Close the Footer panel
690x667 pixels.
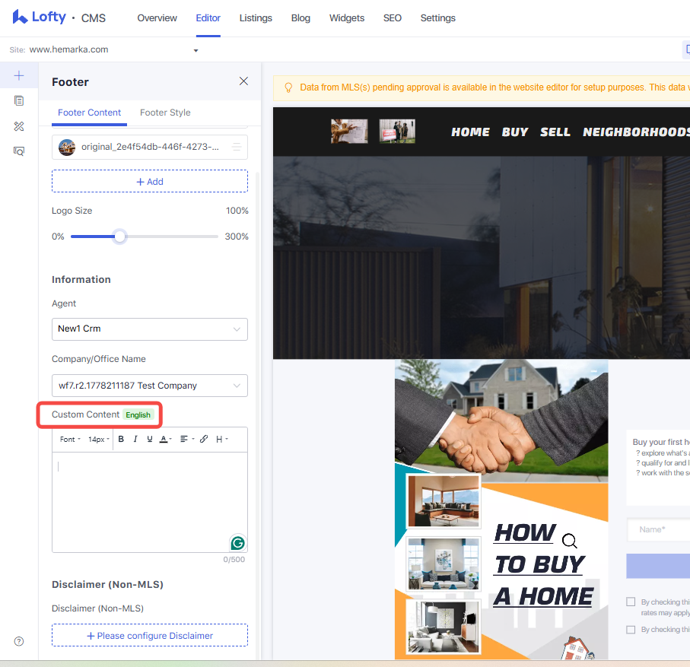(243, 81)
